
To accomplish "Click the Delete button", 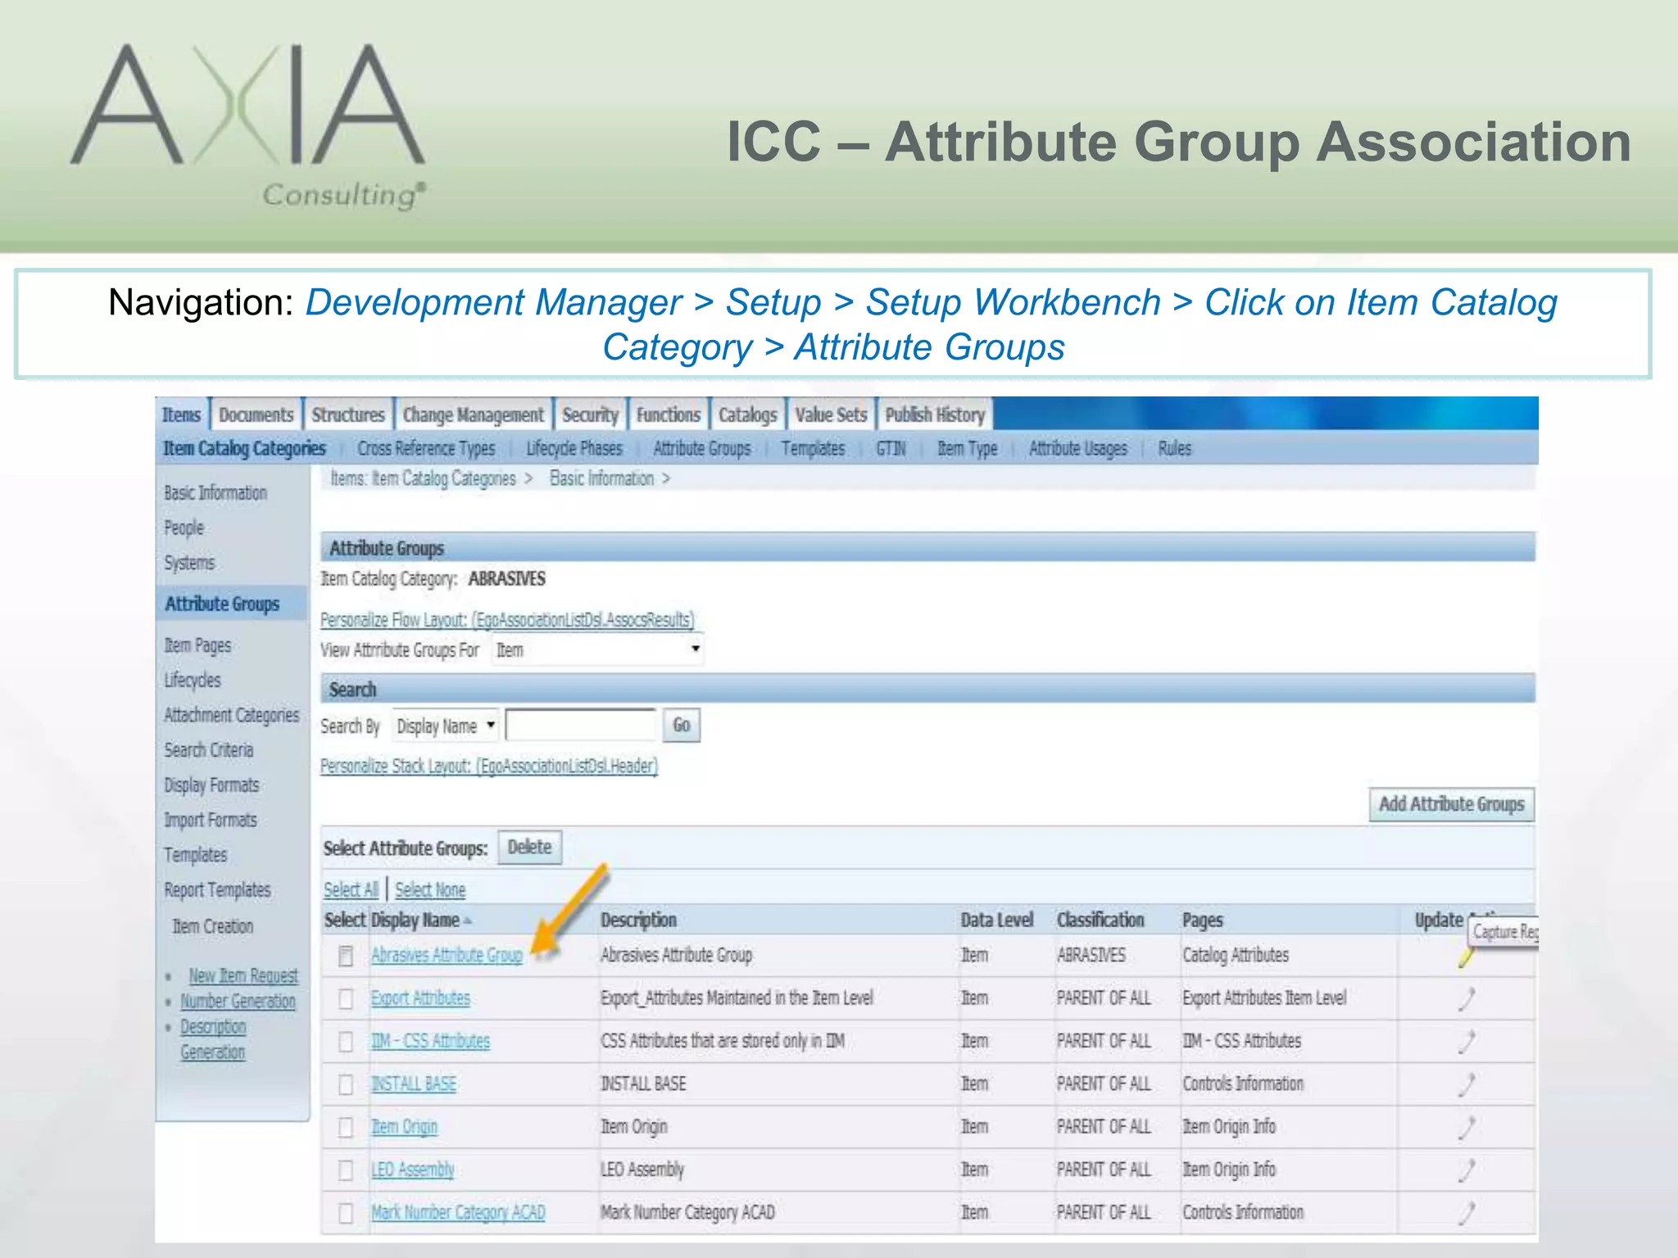I will point(529,847).
